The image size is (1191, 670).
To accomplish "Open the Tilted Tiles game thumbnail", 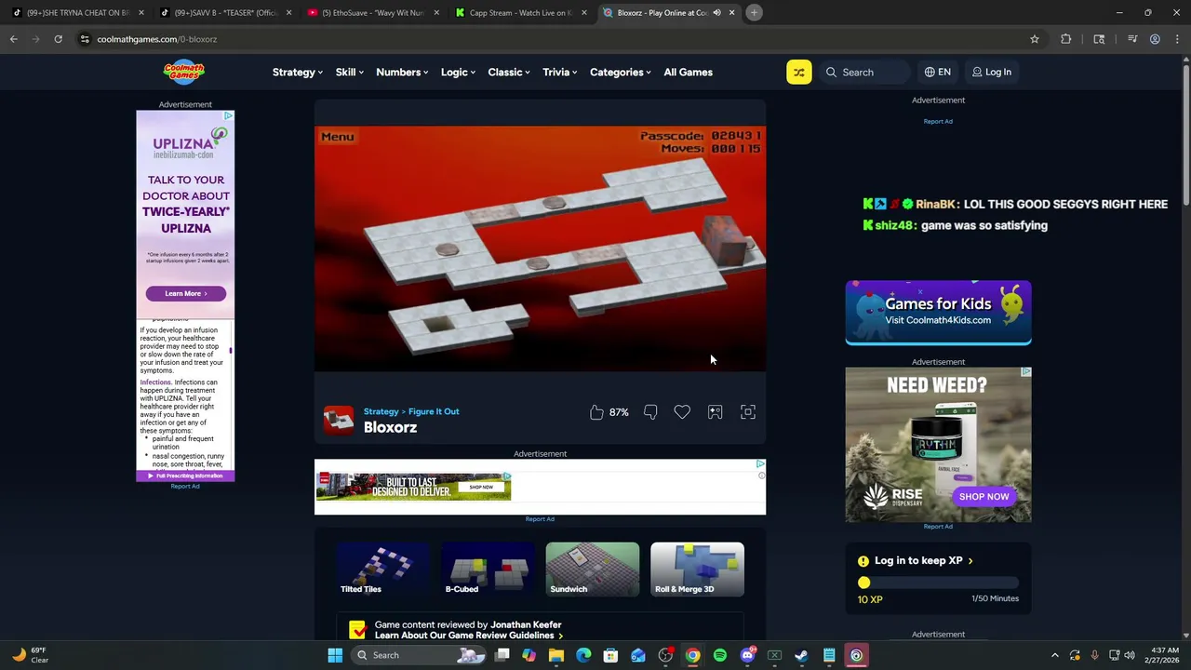I will click(382, 569).
